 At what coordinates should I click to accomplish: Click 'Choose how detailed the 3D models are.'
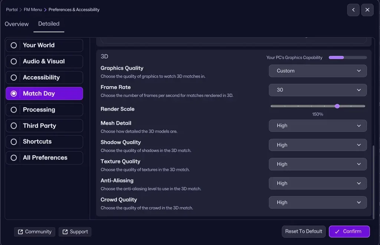[139, 131]
